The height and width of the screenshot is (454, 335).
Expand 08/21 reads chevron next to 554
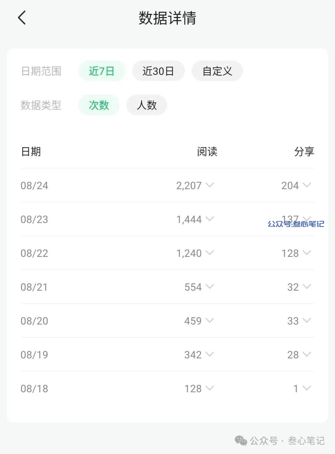click(210, 286)
